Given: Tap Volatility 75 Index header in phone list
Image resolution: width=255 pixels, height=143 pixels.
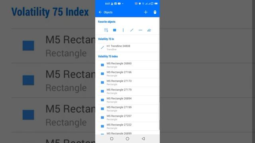Looking at the screenshot, I should pos(108,56).
